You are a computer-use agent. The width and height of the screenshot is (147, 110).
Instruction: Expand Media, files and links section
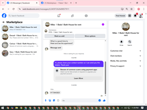click(126, 61)
